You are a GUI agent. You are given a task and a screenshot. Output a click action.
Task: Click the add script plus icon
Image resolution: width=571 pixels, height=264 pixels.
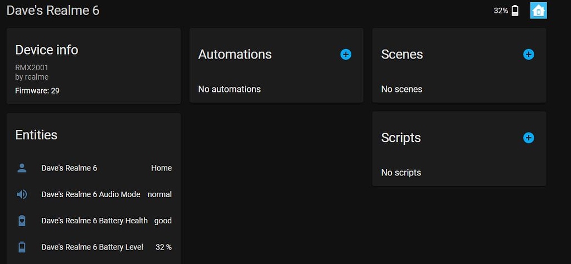(x=529, y=138)
